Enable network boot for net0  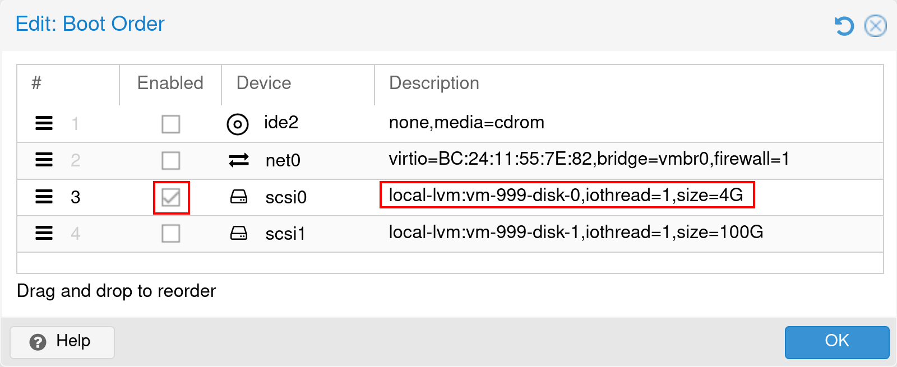click(x=171, y=161)
